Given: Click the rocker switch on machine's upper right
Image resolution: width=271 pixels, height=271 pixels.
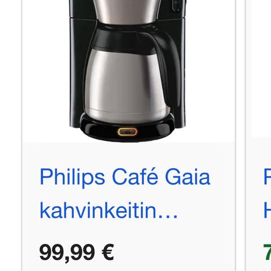Looking at the screenshot, I should pos(176,6).
